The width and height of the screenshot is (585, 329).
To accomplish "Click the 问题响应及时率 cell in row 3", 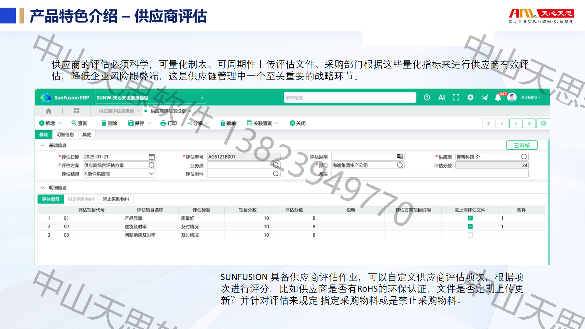I will tap(150, 235).
